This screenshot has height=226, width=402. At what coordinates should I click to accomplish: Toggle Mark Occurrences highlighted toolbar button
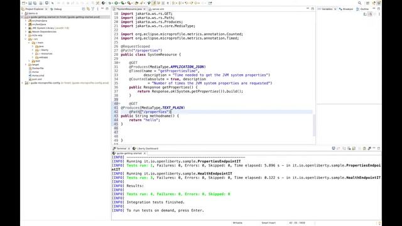(154, 3)
